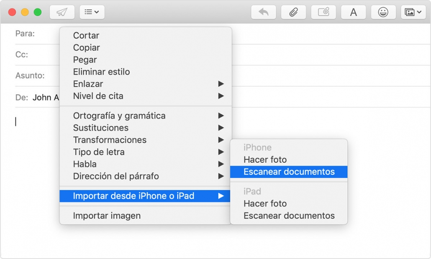Select Eliminar estilo menu entry
Image resolution: width=431 pixels, height=259 pixels.
[101, 72]
